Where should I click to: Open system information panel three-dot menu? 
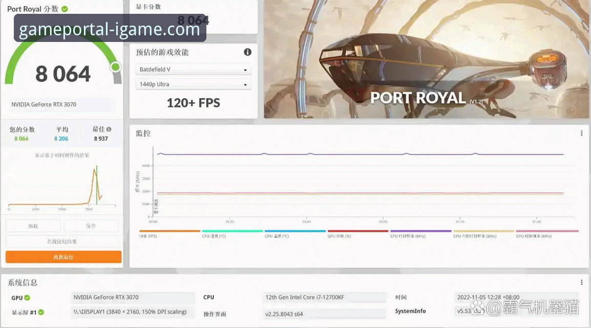pos(581,282)
